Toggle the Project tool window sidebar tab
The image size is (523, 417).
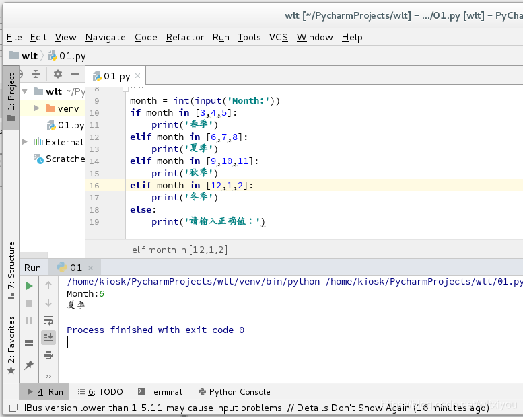pos(11,97)
